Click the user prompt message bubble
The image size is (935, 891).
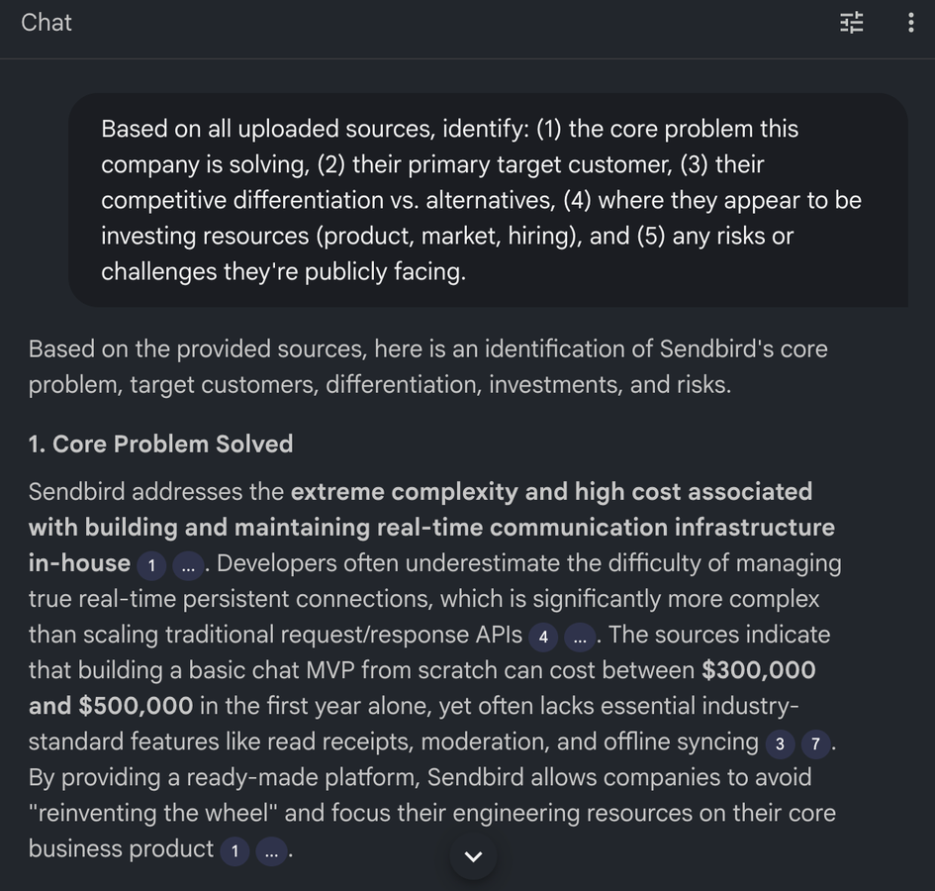pyautogui.click(x=488, y=200)
